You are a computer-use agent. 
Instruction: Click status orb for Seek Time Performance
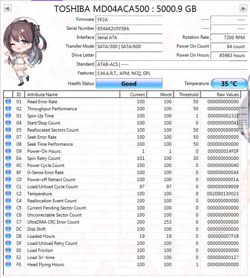8,144
